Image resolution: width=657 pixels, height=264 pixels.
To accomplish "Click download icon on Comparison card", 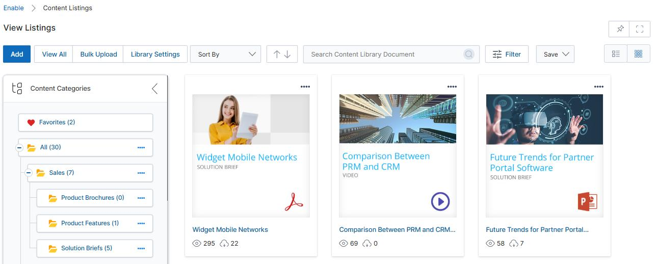I will [367, 244].
